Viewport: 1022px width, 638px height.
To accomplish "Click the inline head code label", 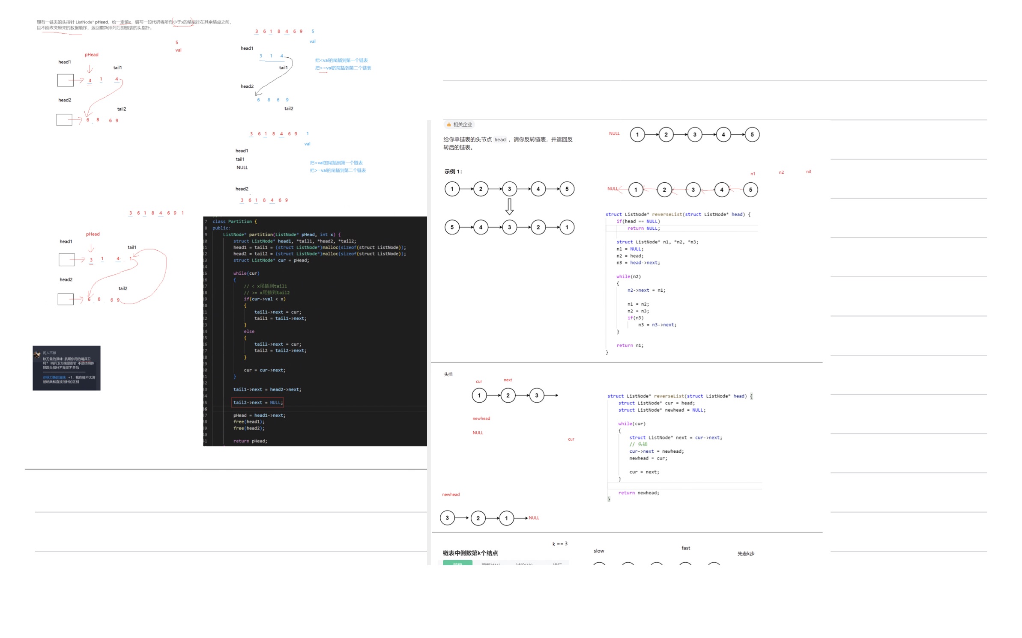I will coord(500,139).
